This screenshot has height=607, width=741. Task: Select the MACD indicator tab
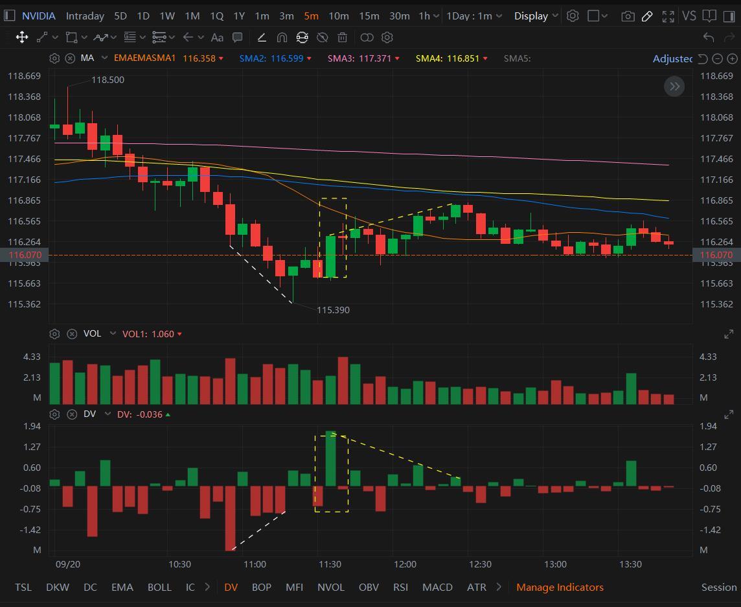tap(437, 587)
